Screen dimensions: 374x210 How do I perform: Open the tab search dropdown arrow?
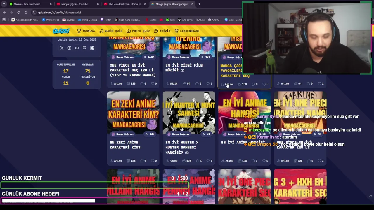4,4
